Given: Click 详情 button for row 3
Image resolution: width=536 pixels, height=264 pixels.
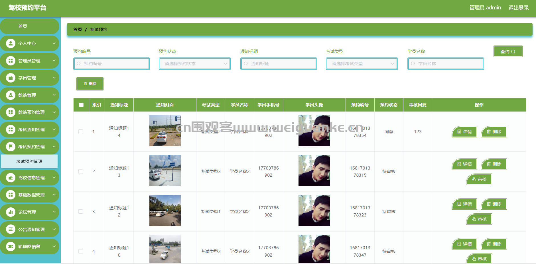Looking at the screenshot, I should click(x=464, y=204).
